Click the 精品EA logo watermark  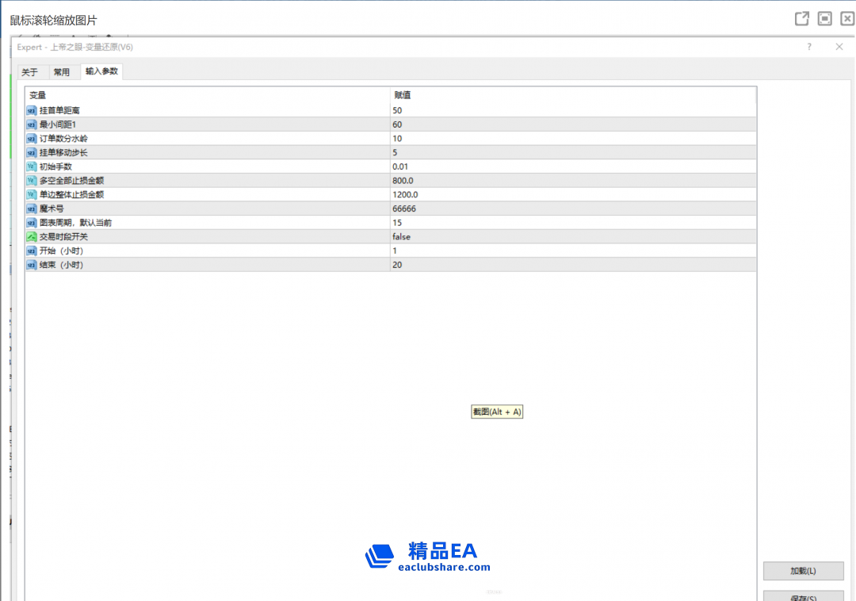tap(428, 556)
